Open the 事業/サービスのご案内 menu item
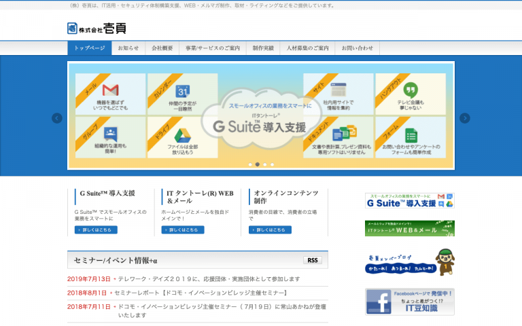522x326 pixels. (213, 48)
